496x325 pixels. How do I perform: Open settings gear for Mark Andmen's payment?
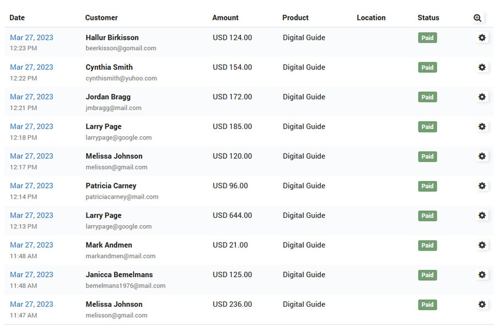tap(482, 245)
